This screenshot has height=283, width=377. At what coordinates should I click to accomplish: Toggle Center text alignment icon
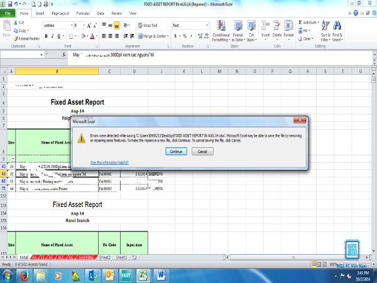(110, 36)
